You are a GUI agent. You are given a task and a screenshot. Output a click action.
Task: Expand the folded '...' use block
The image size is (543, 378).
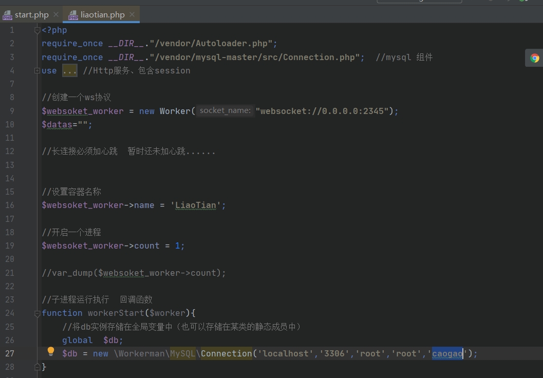click(x=69, y=70)
